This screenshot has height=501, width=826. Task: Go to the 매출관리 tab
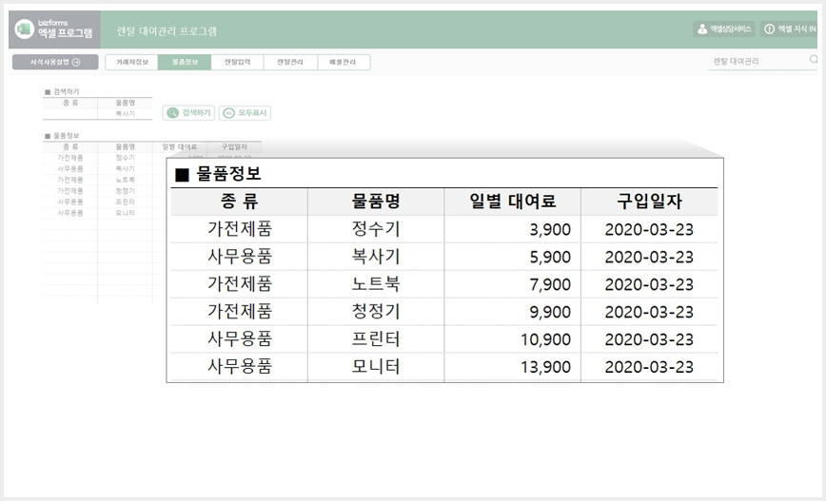click(344, 62)
